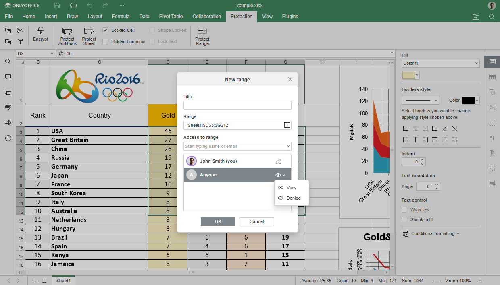
Task: Click the Encrypt icon
Action: tap(40, 35)
